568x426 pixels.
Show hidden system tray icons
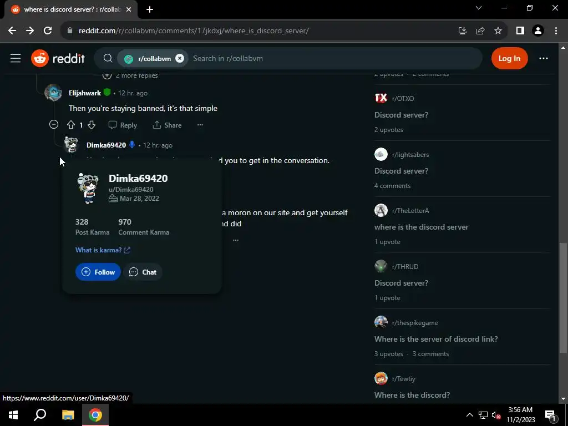pyautogui.click(x=469, y=415)
